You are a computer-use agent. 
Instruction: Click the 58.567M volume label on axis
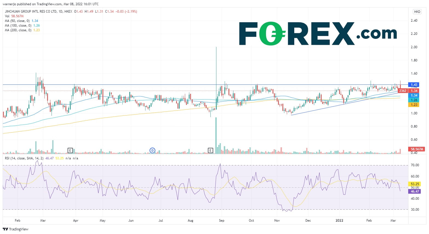coord(417,149)
